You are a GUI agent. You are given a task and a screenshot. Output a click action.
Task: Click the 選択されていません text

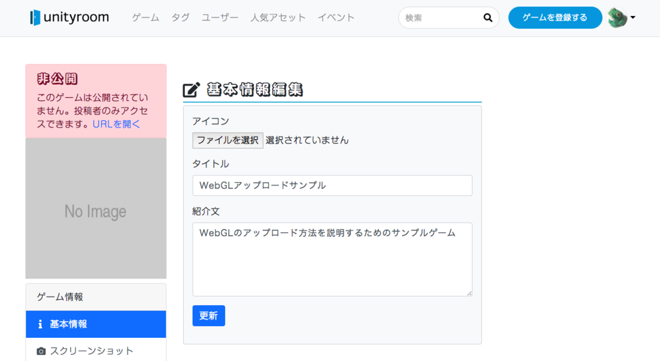click(307, 140)
